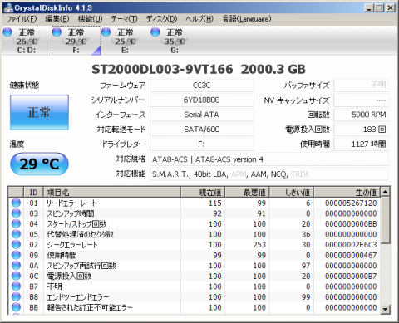Select the リードエラーレート row
The width and height of the screenshot is (399, 323).
195,203
